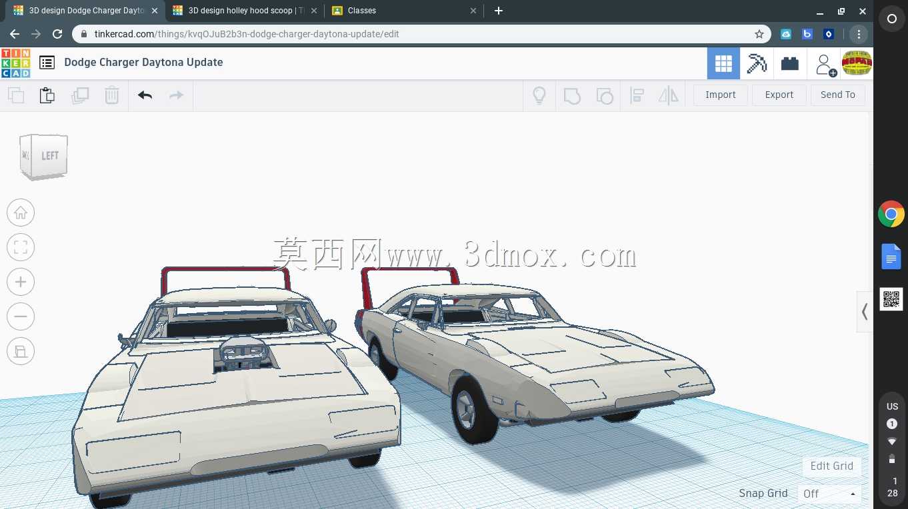This screenshot has height=509, width=908.
Task: Close the Classes tab
Action: click(473, 11)
